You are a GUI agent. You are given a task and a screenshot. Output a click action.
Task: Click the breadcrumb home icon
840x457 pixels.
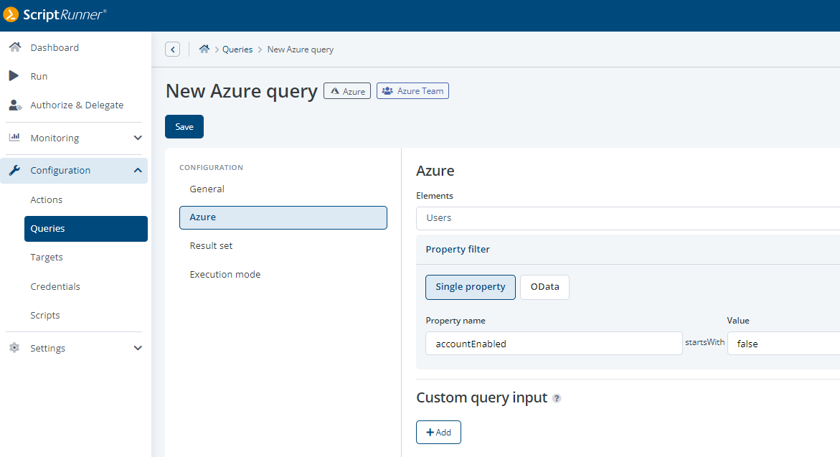pos(204,49)
